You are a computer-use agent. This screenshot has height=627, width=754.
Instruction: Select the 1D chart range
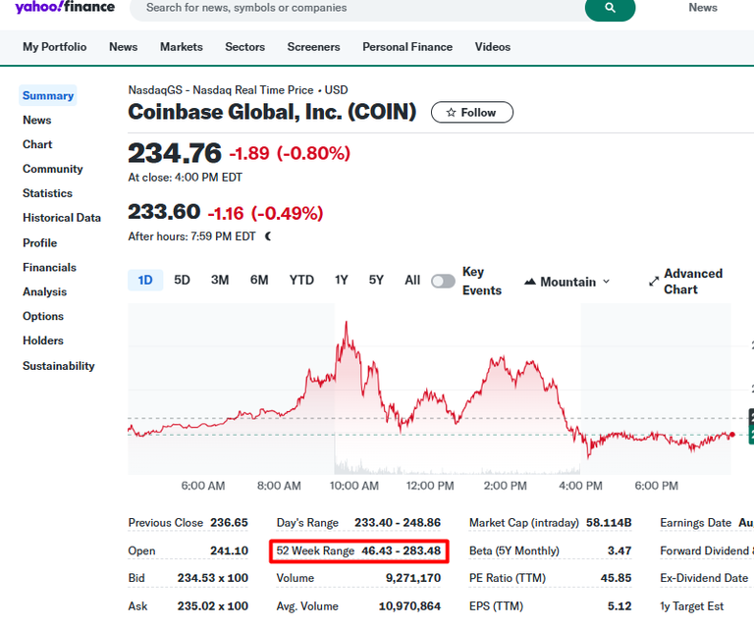tap(145, 280)
